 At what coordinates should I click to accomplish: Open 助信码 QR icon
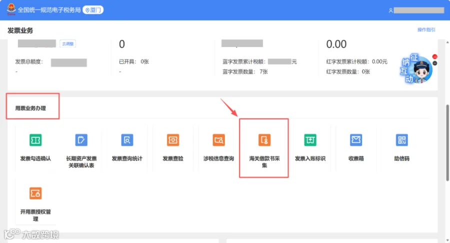pyautogui.click(x=402, y=140)
